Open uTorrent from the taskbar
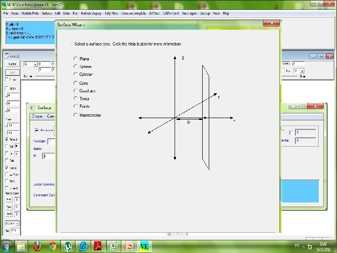337x253 pixels. pos(68,246)
